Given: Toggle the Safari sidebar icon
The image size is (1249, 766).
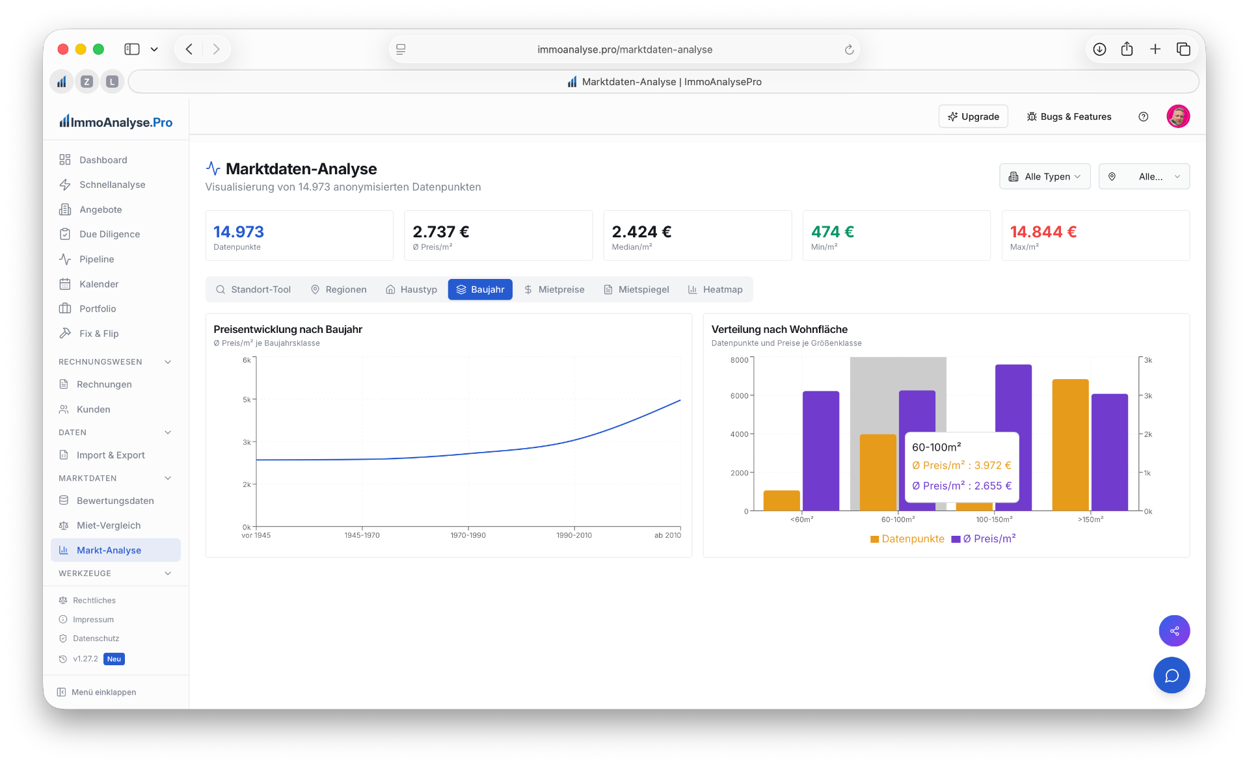Looking at the screenshot, I should pos(132,49).
